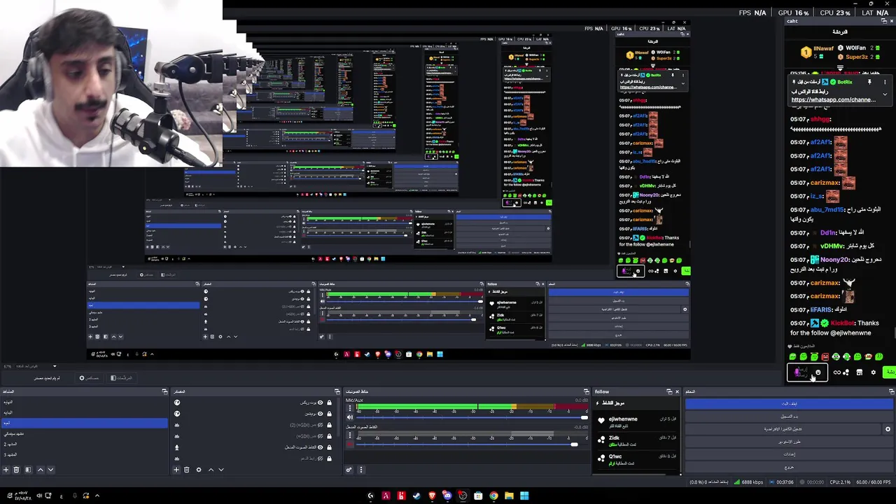Expand the pinned message chevron in chat
Image resolution: width=896 pixels, height=504 pixels.
[885, 93]
